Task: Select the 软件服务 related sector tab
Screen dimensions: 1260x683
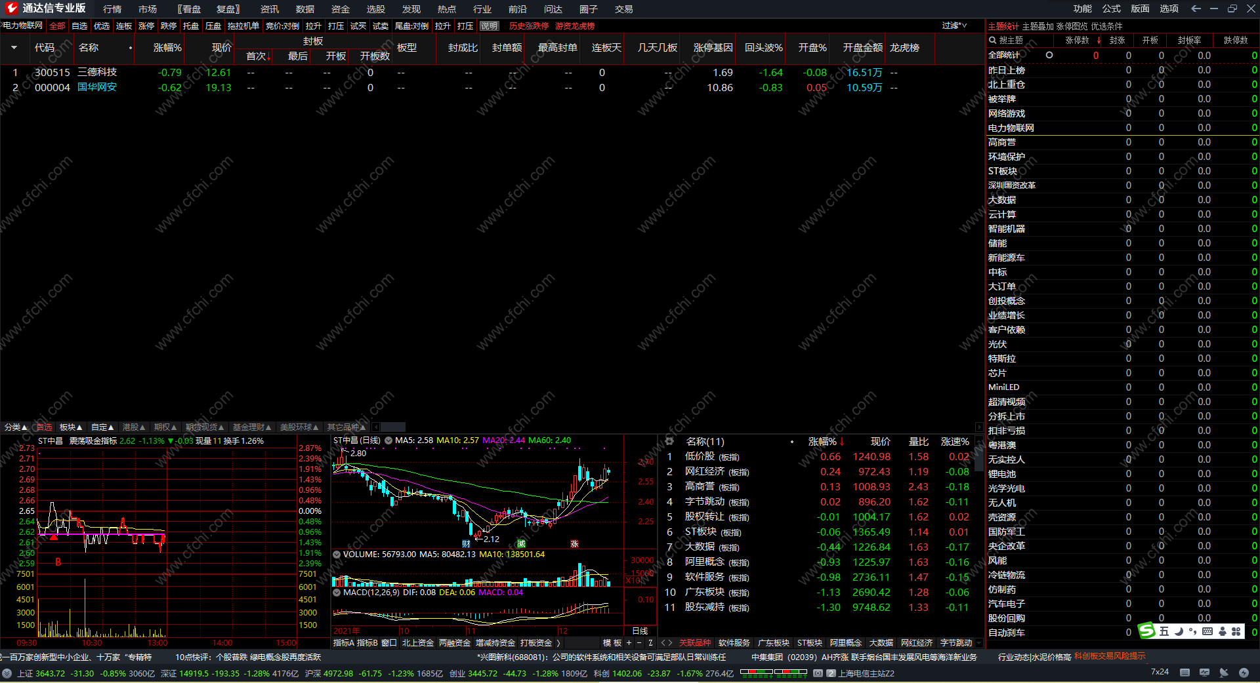Action: point(734,643)
